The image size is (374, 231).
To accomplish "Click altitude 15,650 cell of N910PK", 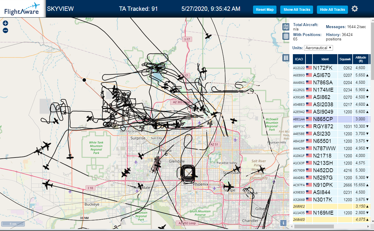I will click(361, 185).
